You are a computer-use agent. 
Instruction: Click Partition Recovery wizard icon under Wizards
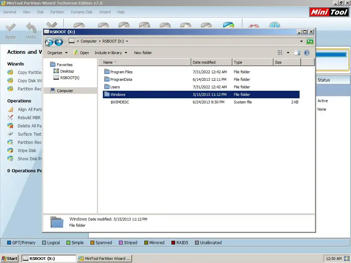10,89
